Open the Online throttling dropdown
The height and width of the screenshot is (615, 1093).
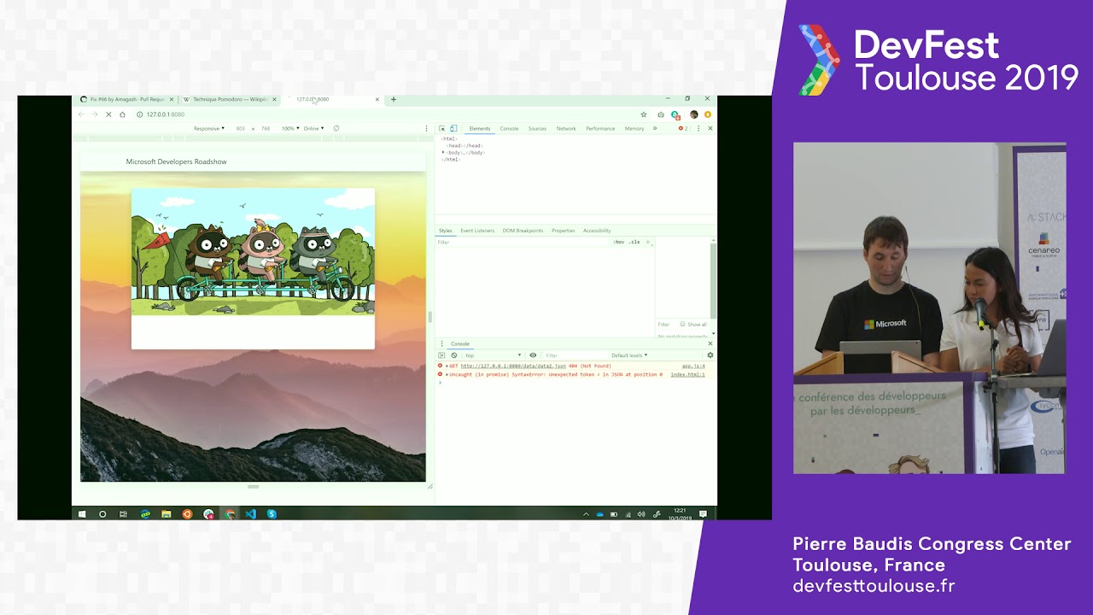(x=313, y=128)
